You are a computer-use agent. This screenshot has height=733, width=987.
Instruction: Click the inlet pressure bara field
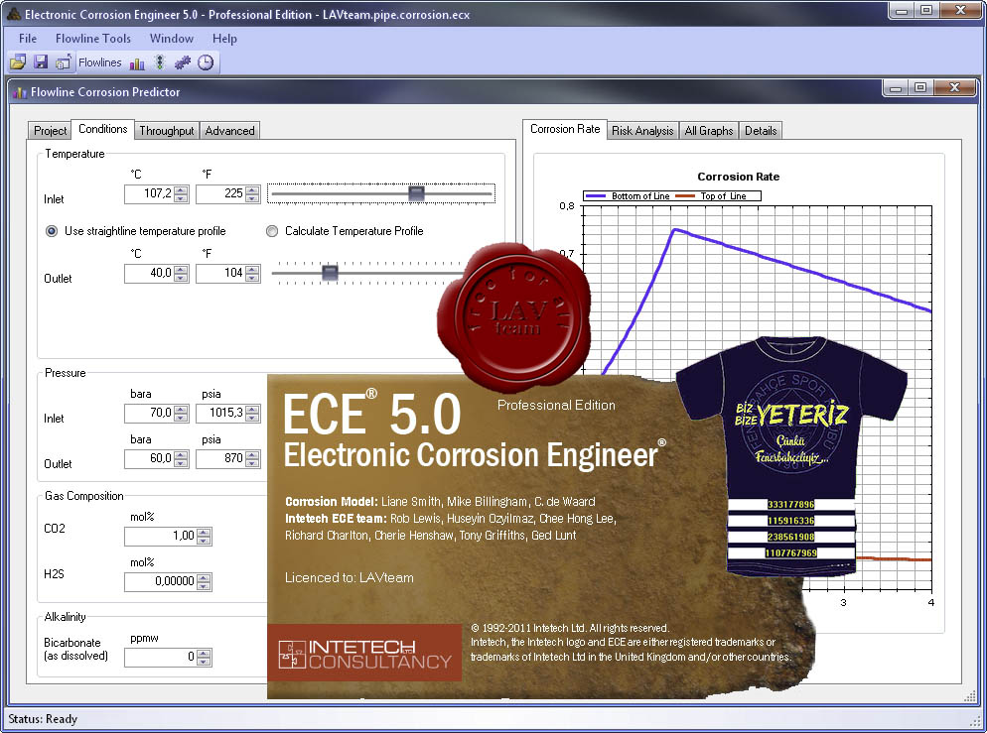pos(149,413)
